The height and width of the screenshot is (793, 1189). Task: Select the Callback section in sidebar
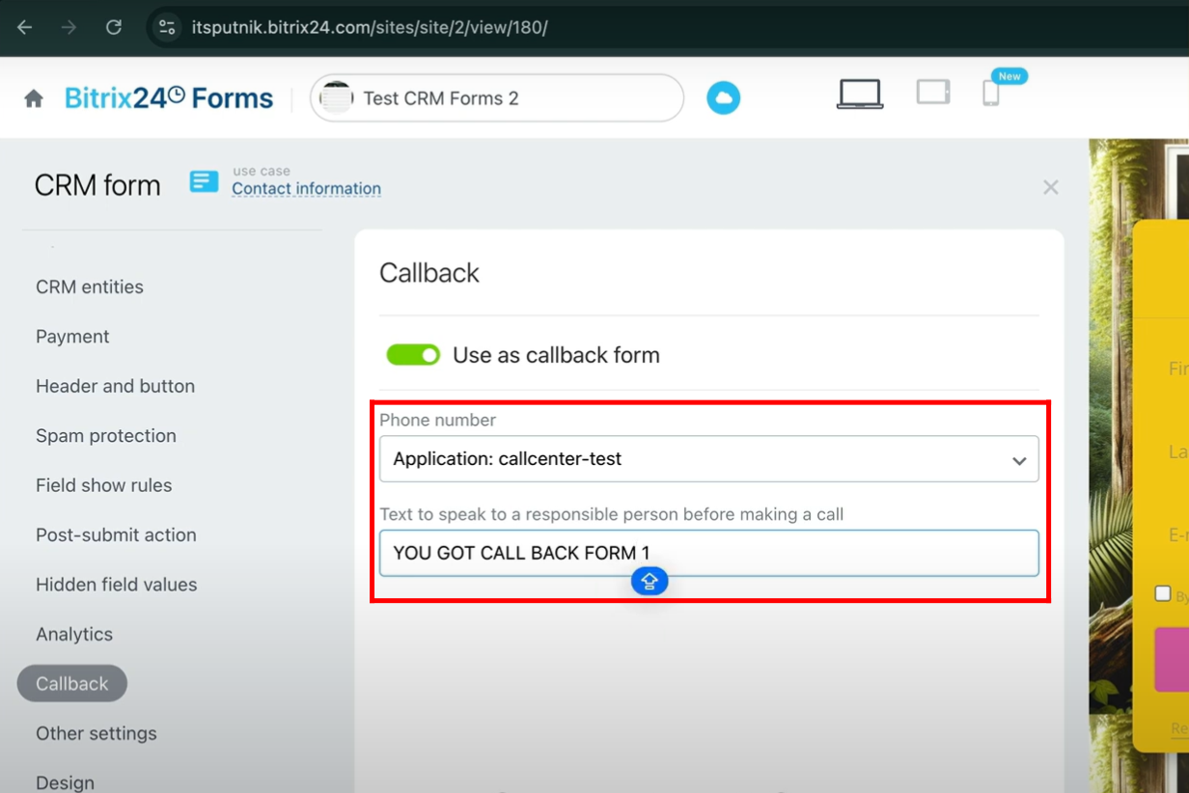coord(72,683)
